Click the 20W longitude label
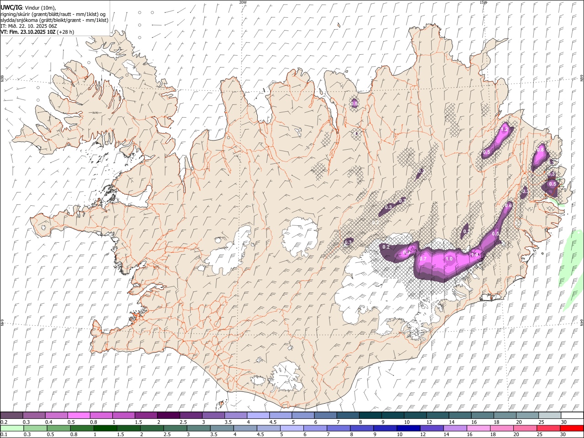 (243, 2)
